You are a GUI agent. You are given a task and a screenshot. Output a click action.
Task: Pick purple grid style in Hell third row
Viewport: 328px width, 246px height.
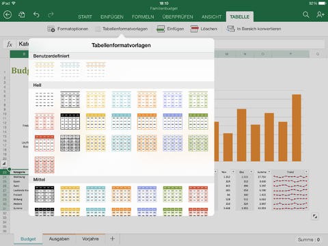coord(173,143)
